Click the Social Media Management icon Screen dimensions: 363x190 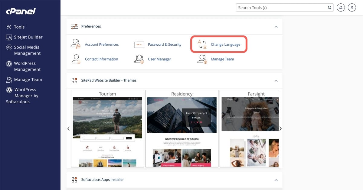pyautogui.click(x=9, y=47)
